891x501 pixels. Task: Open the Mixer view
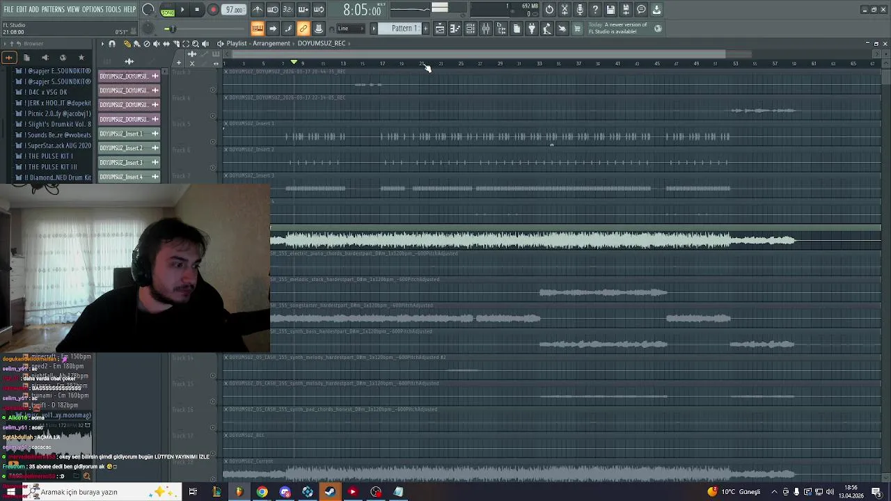tap(486, 29)
